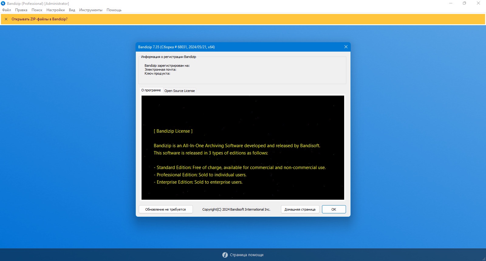Click the 'Электронная почта:' label

[x=160, y=69]
